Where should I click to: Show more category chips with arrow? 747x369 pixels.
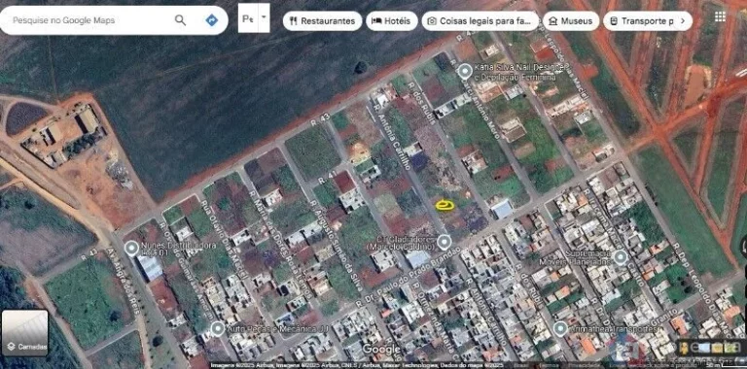coord(683,21)
